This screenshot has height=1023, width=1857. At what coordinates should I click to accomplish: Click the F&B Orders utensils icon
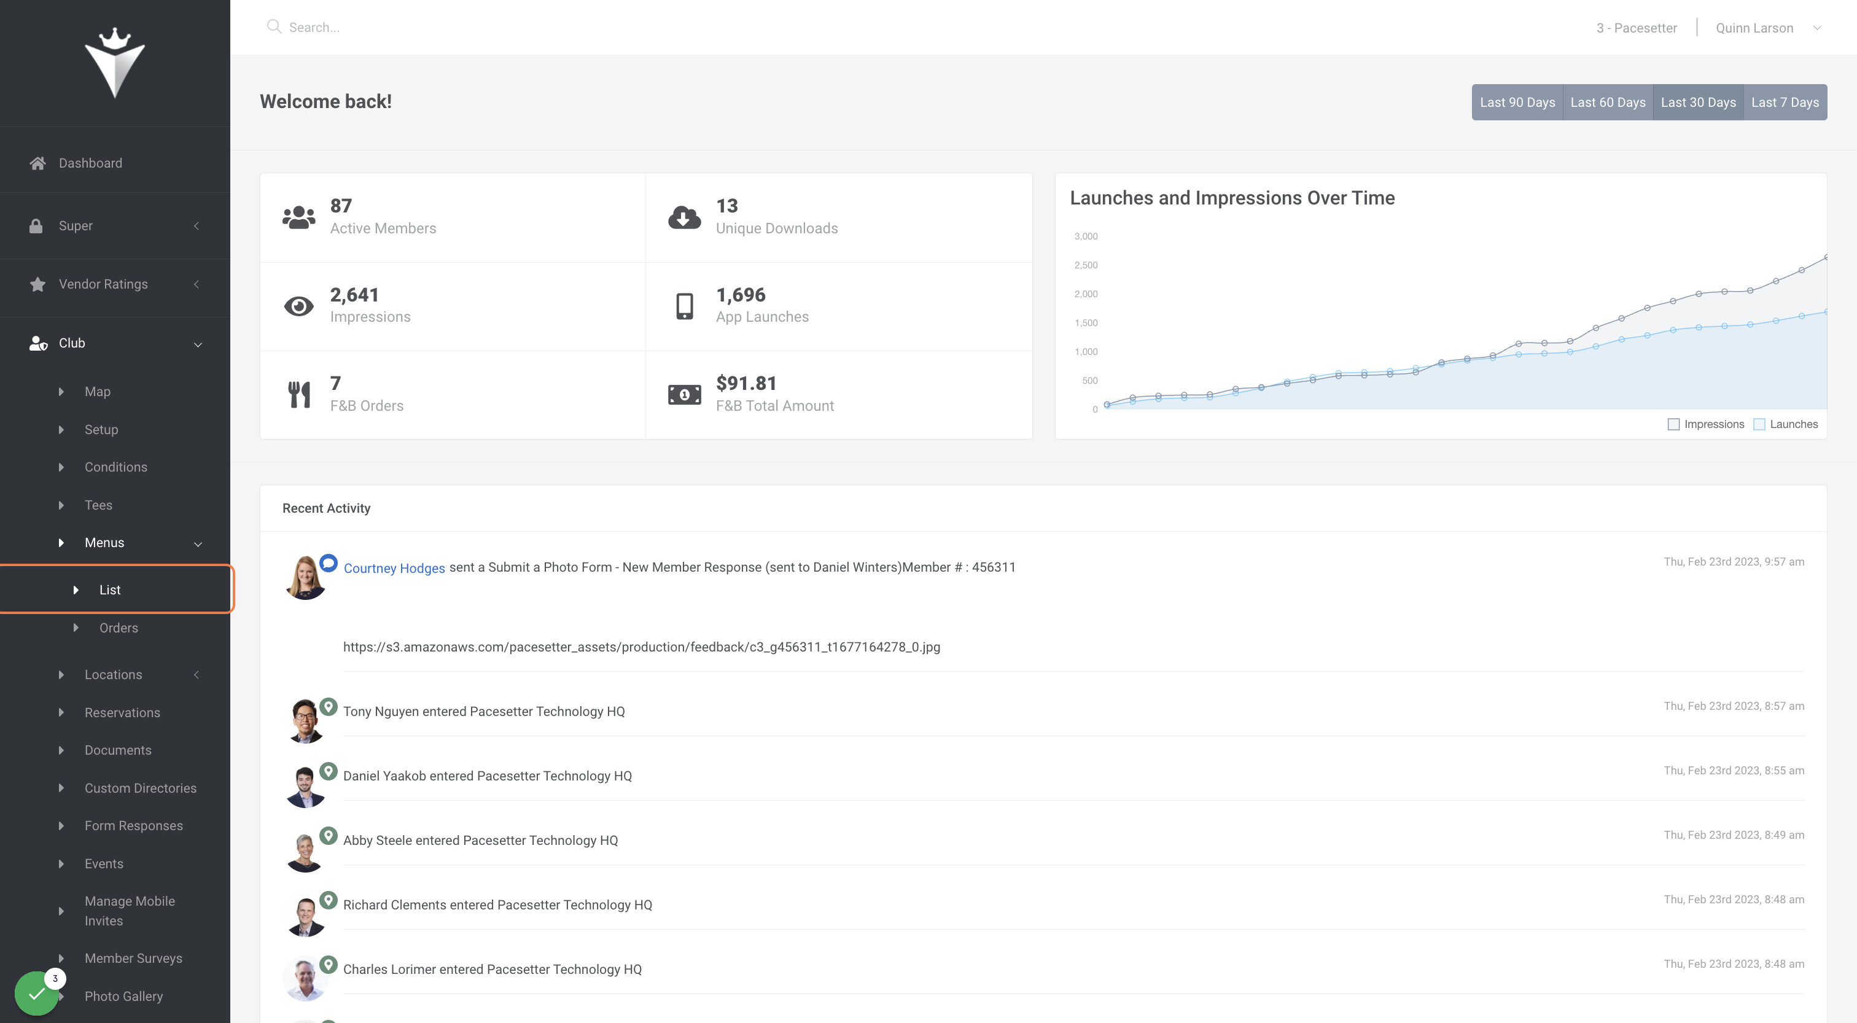click(298, 394)
